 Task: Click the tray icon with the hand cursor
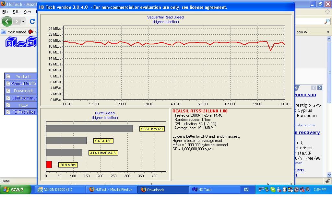click(290, 190)
